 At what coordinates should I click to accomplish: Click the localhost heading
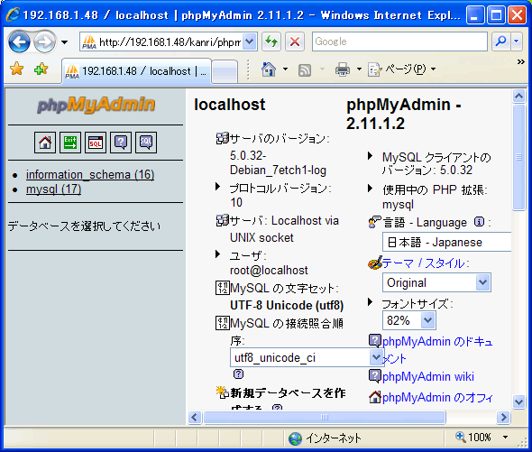click(x=230, y=105)
